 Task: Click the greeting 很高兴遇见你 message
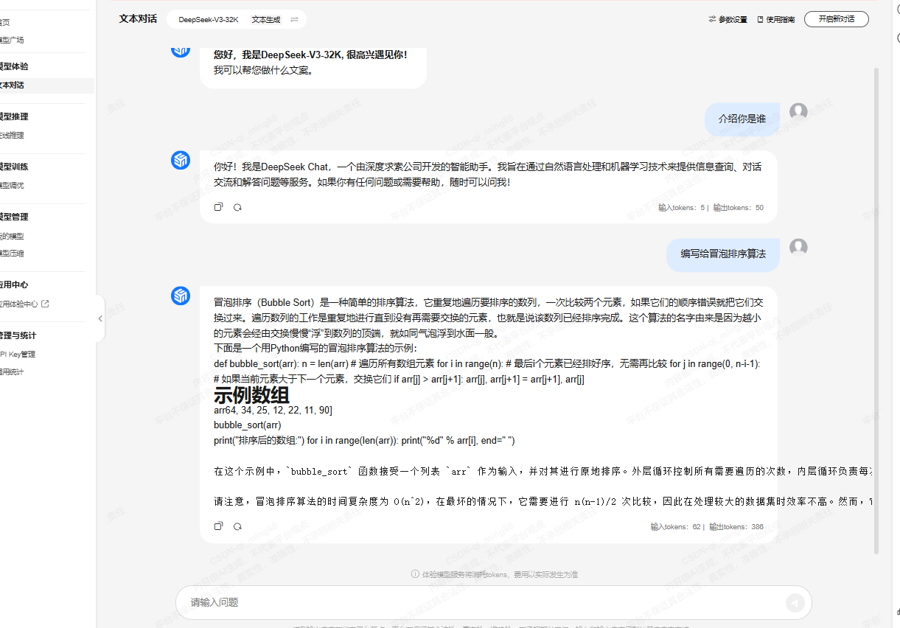pyautogui.click(x=310, y=55)
